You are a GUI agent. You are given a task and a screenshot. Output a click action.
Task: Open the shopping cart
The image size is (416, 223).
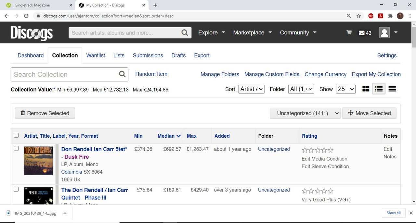(349, 32)
